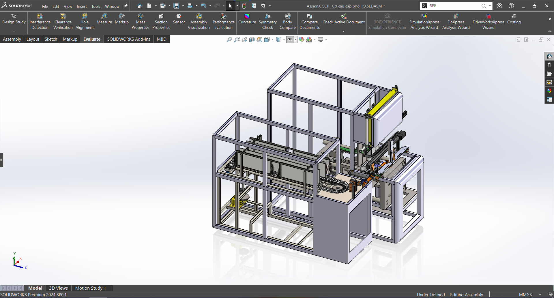Switch to the MBD tab
554x298 pixels.
click(x=162, y=39)
